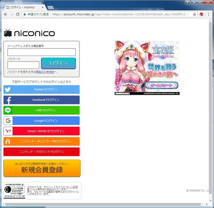Image resolution: width=214 pixels, height=208 pixels.
Task: Log in with LINE
Action: (41, 110)
